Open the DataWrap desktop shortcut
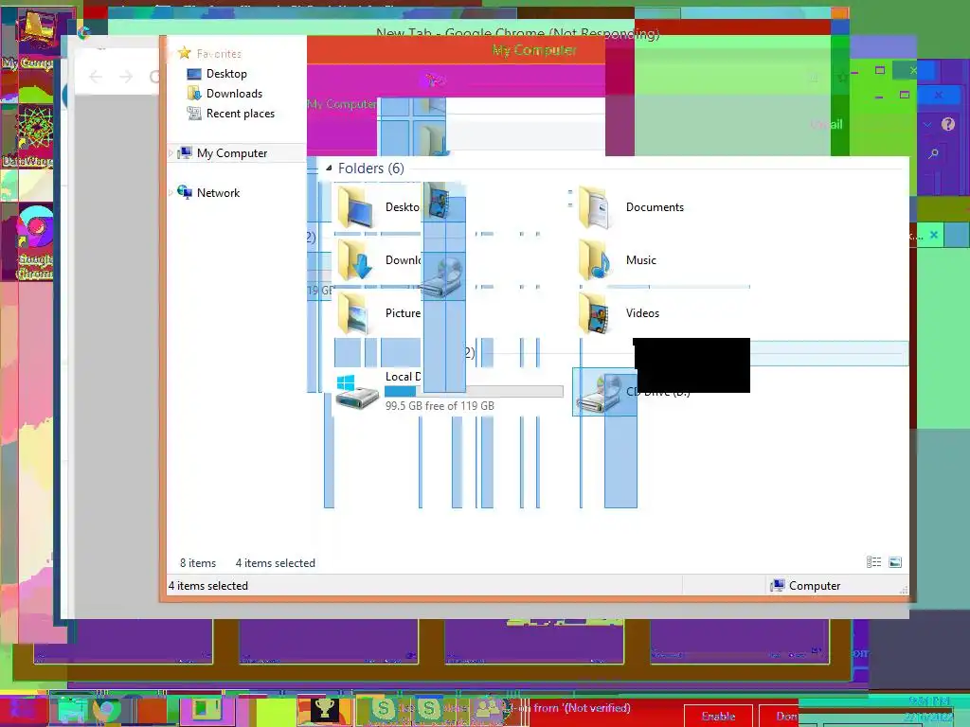Screen dimensions: 970x727 [x=27, y=136]
